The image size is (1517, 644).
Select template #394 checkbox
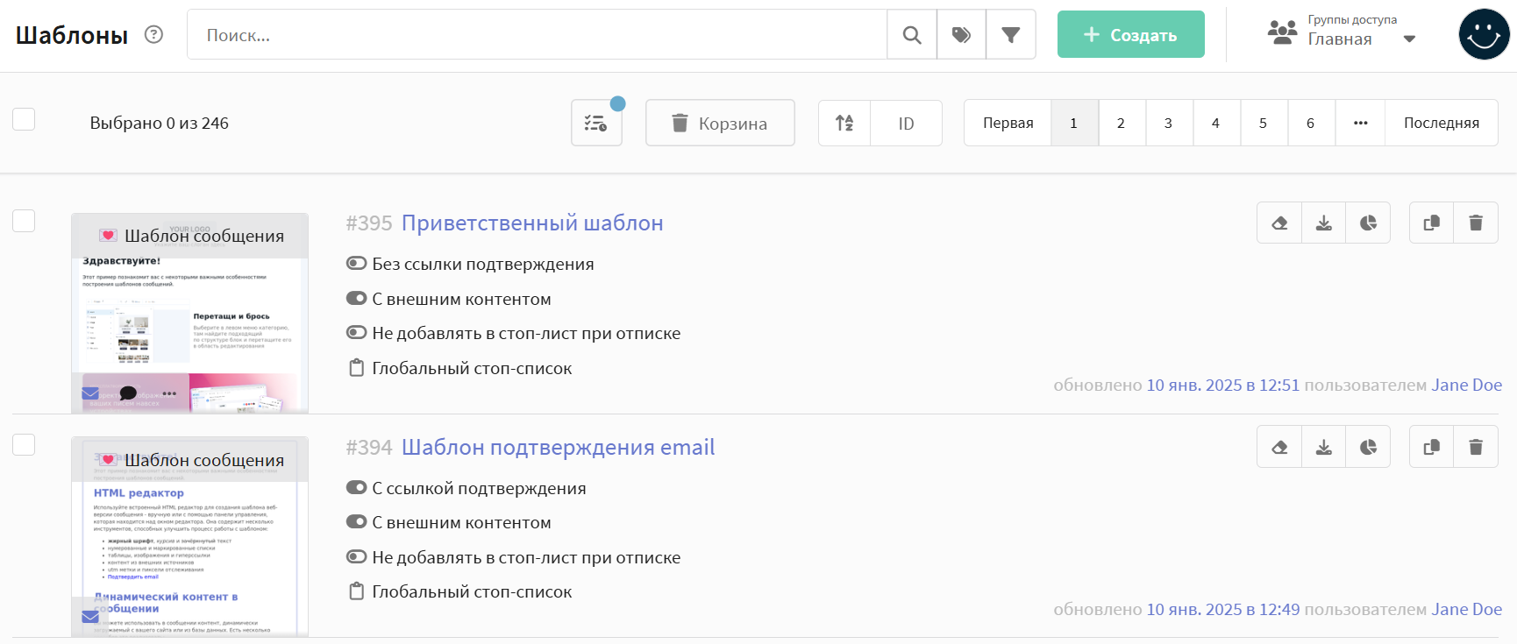[x=24, y=444]
